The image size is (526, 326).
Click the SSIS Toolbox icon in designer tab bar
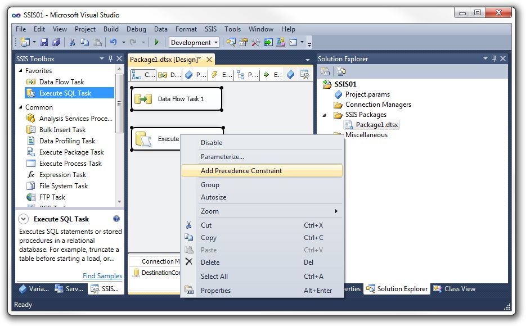tap(304, 75)
